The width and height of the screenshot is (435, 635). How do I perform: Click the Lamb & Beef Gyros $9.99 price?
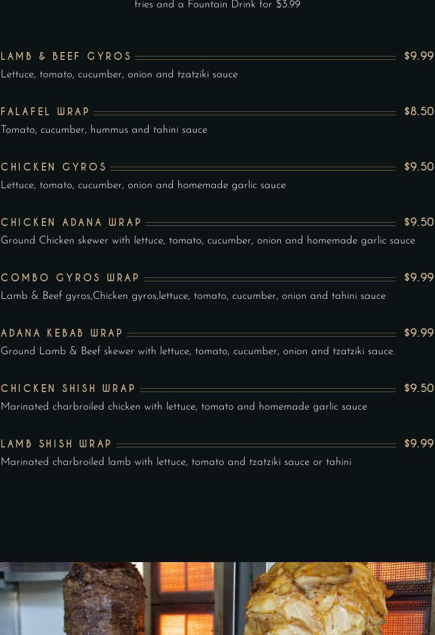pos(419,56)
